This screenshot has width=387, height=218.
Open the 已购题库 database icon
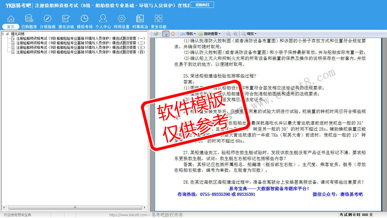(29, 19)
